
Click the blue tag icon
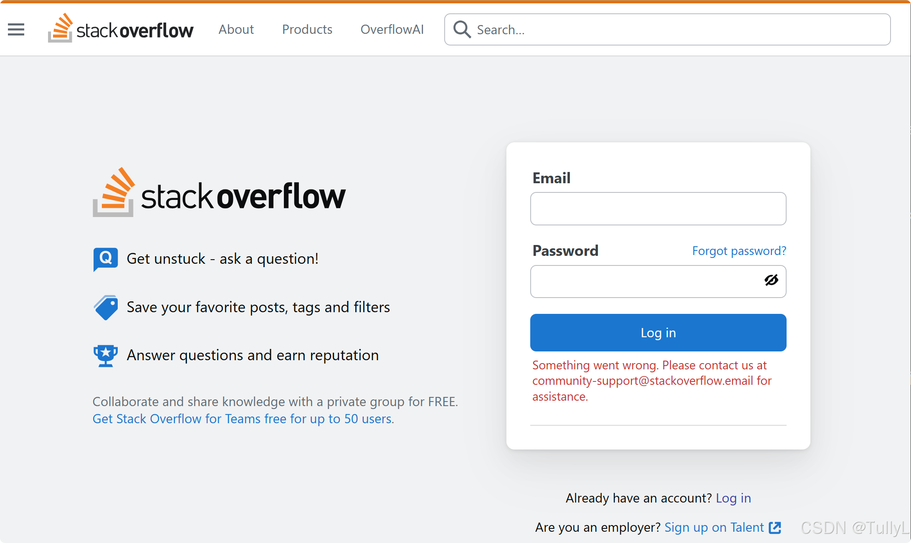tap(106, 308)
